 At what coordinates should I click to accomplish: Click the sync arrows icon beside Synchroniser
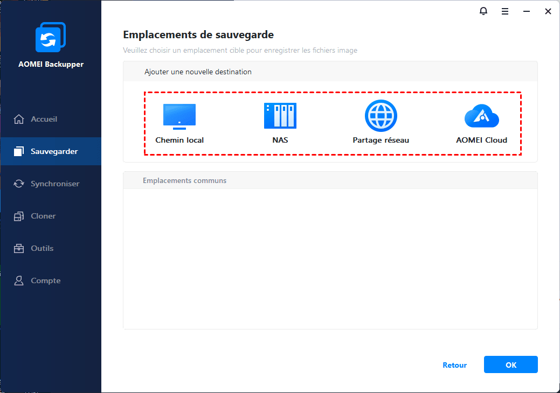pos(19,184)
